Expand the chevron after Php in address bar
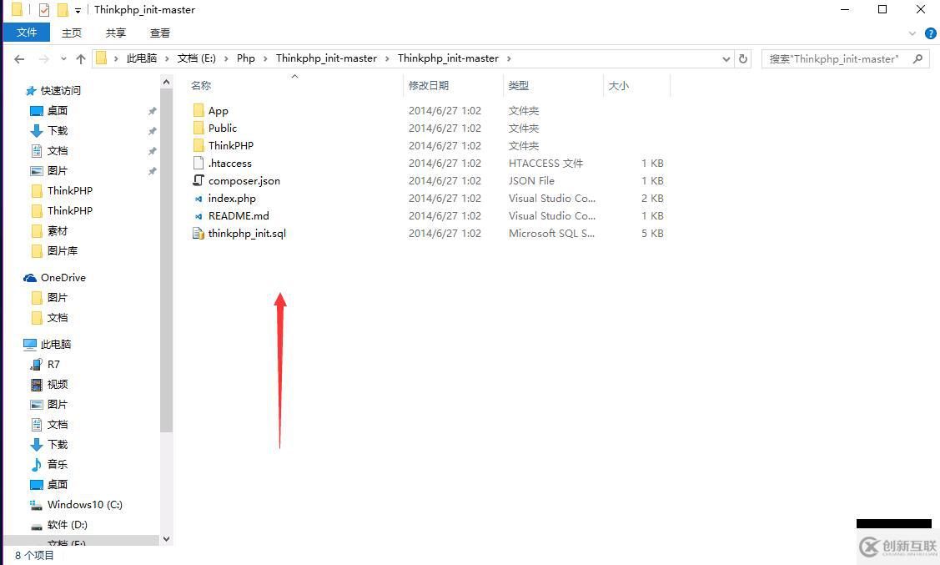Viewport: 940px width, 565px height. (265, 58)
